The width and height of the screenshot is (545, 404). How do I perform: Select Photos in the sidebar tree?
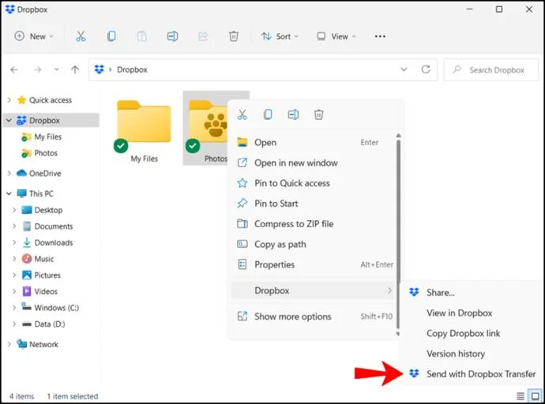(x=39, y=153)
